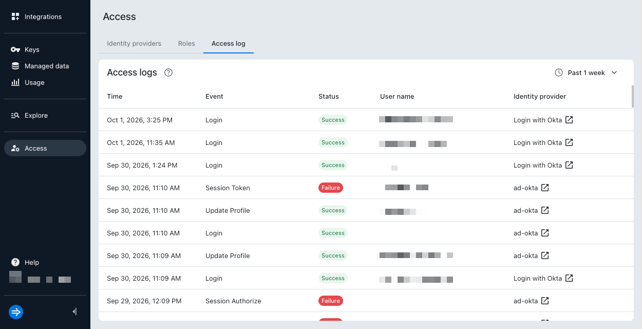Image resolution: width=642 pixels, height=329 pixels.
Task: Open external link for Oct 1 11:35 AM login
Action: point(569,142)
